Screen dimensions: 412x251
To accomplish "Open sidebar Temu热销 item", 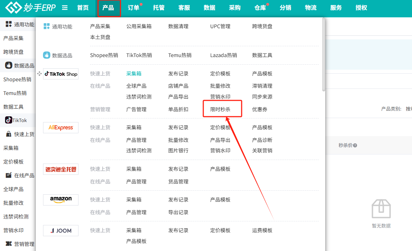I will click(15, 93).
